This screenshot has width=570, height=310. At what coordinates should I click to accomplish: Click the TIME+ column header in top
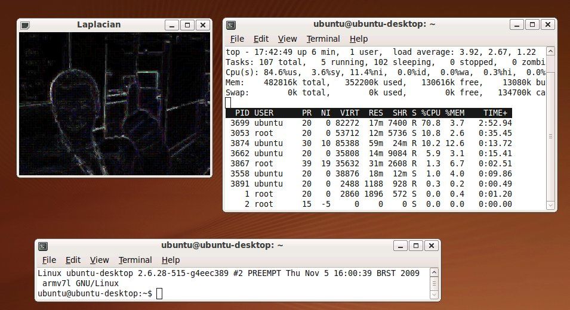click(x=495, y=113)
